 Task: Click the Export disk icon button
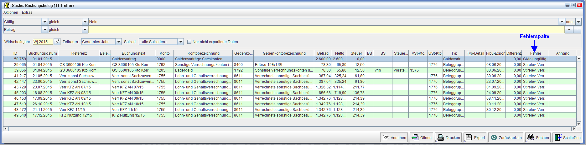475,137
